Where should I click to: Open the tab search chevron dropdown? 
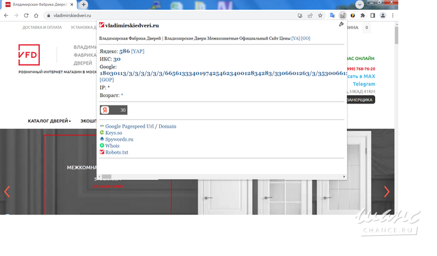[x=359, y=5]
